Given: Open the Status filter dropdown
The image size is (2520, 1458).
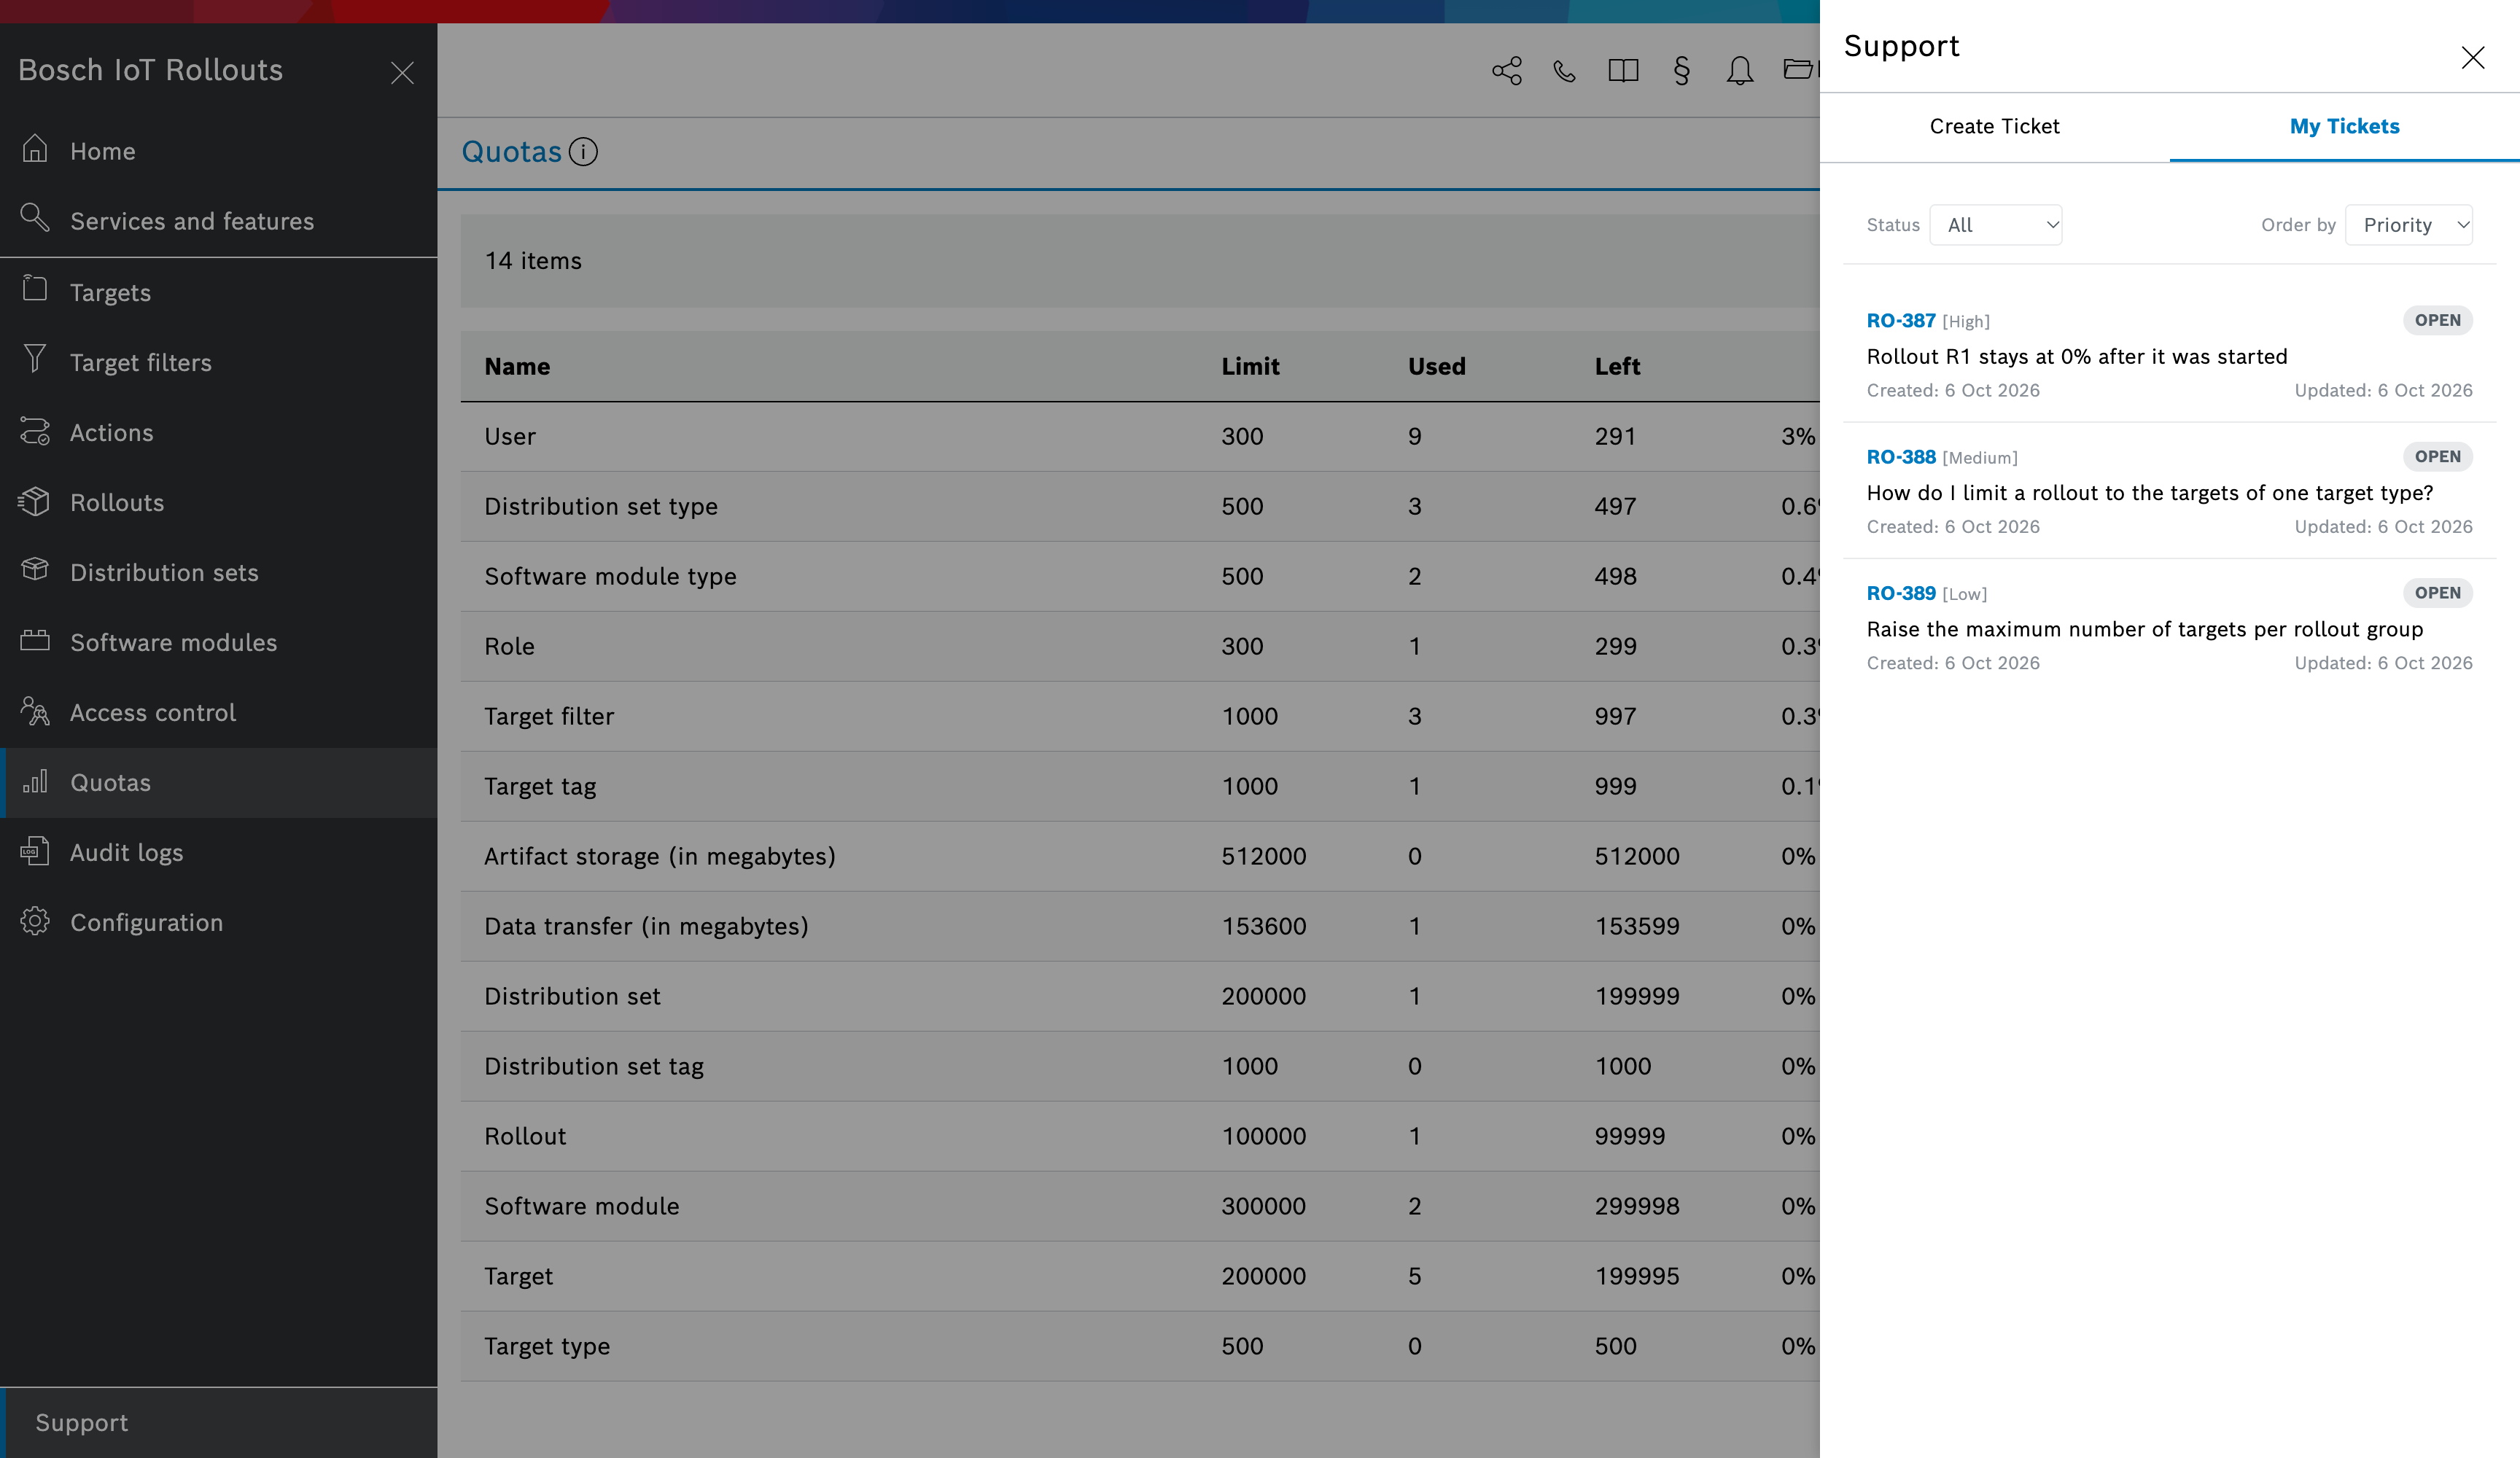Looking at the screenshot, I should tap(1996, 225).
